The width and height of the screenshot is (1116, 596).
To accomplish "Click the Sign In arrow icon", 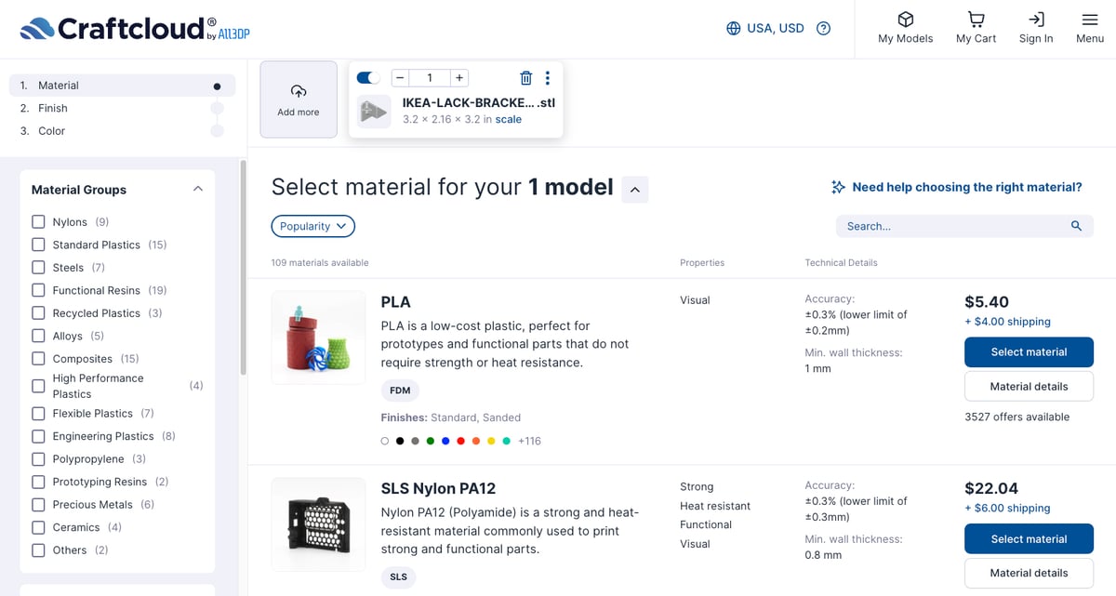I will point(1036,20).
